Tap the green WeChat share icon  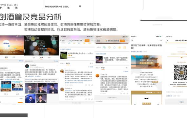(104, 48)
